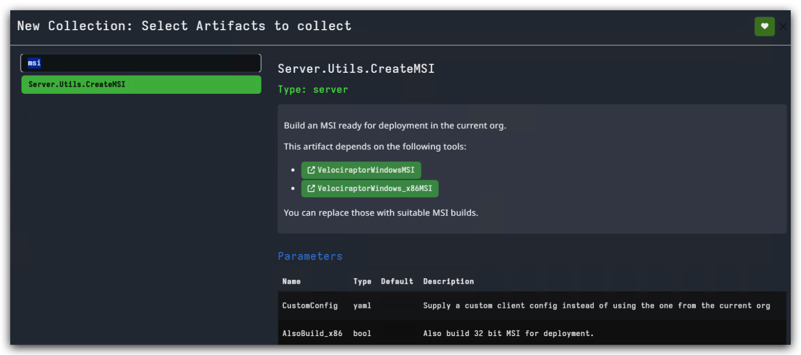Click the 'Build an MSI ready for deployment' sentence

[395, 126]
